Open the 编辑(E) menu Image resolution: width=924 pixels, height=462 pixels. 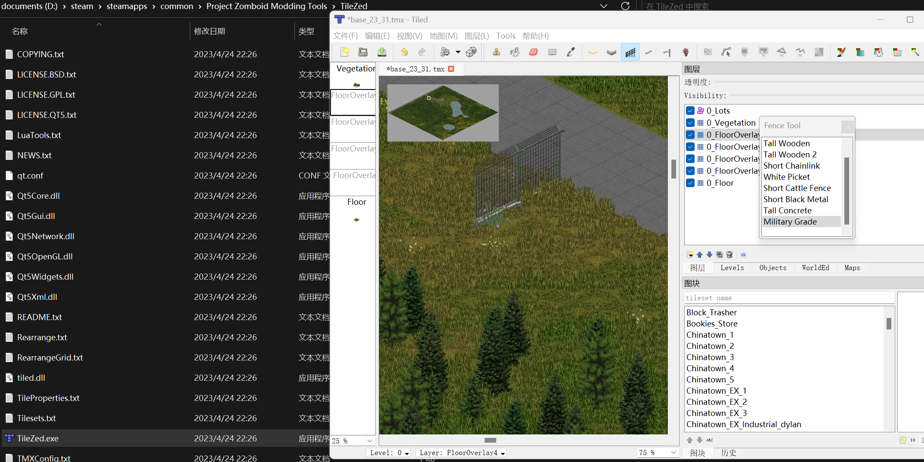377,36
